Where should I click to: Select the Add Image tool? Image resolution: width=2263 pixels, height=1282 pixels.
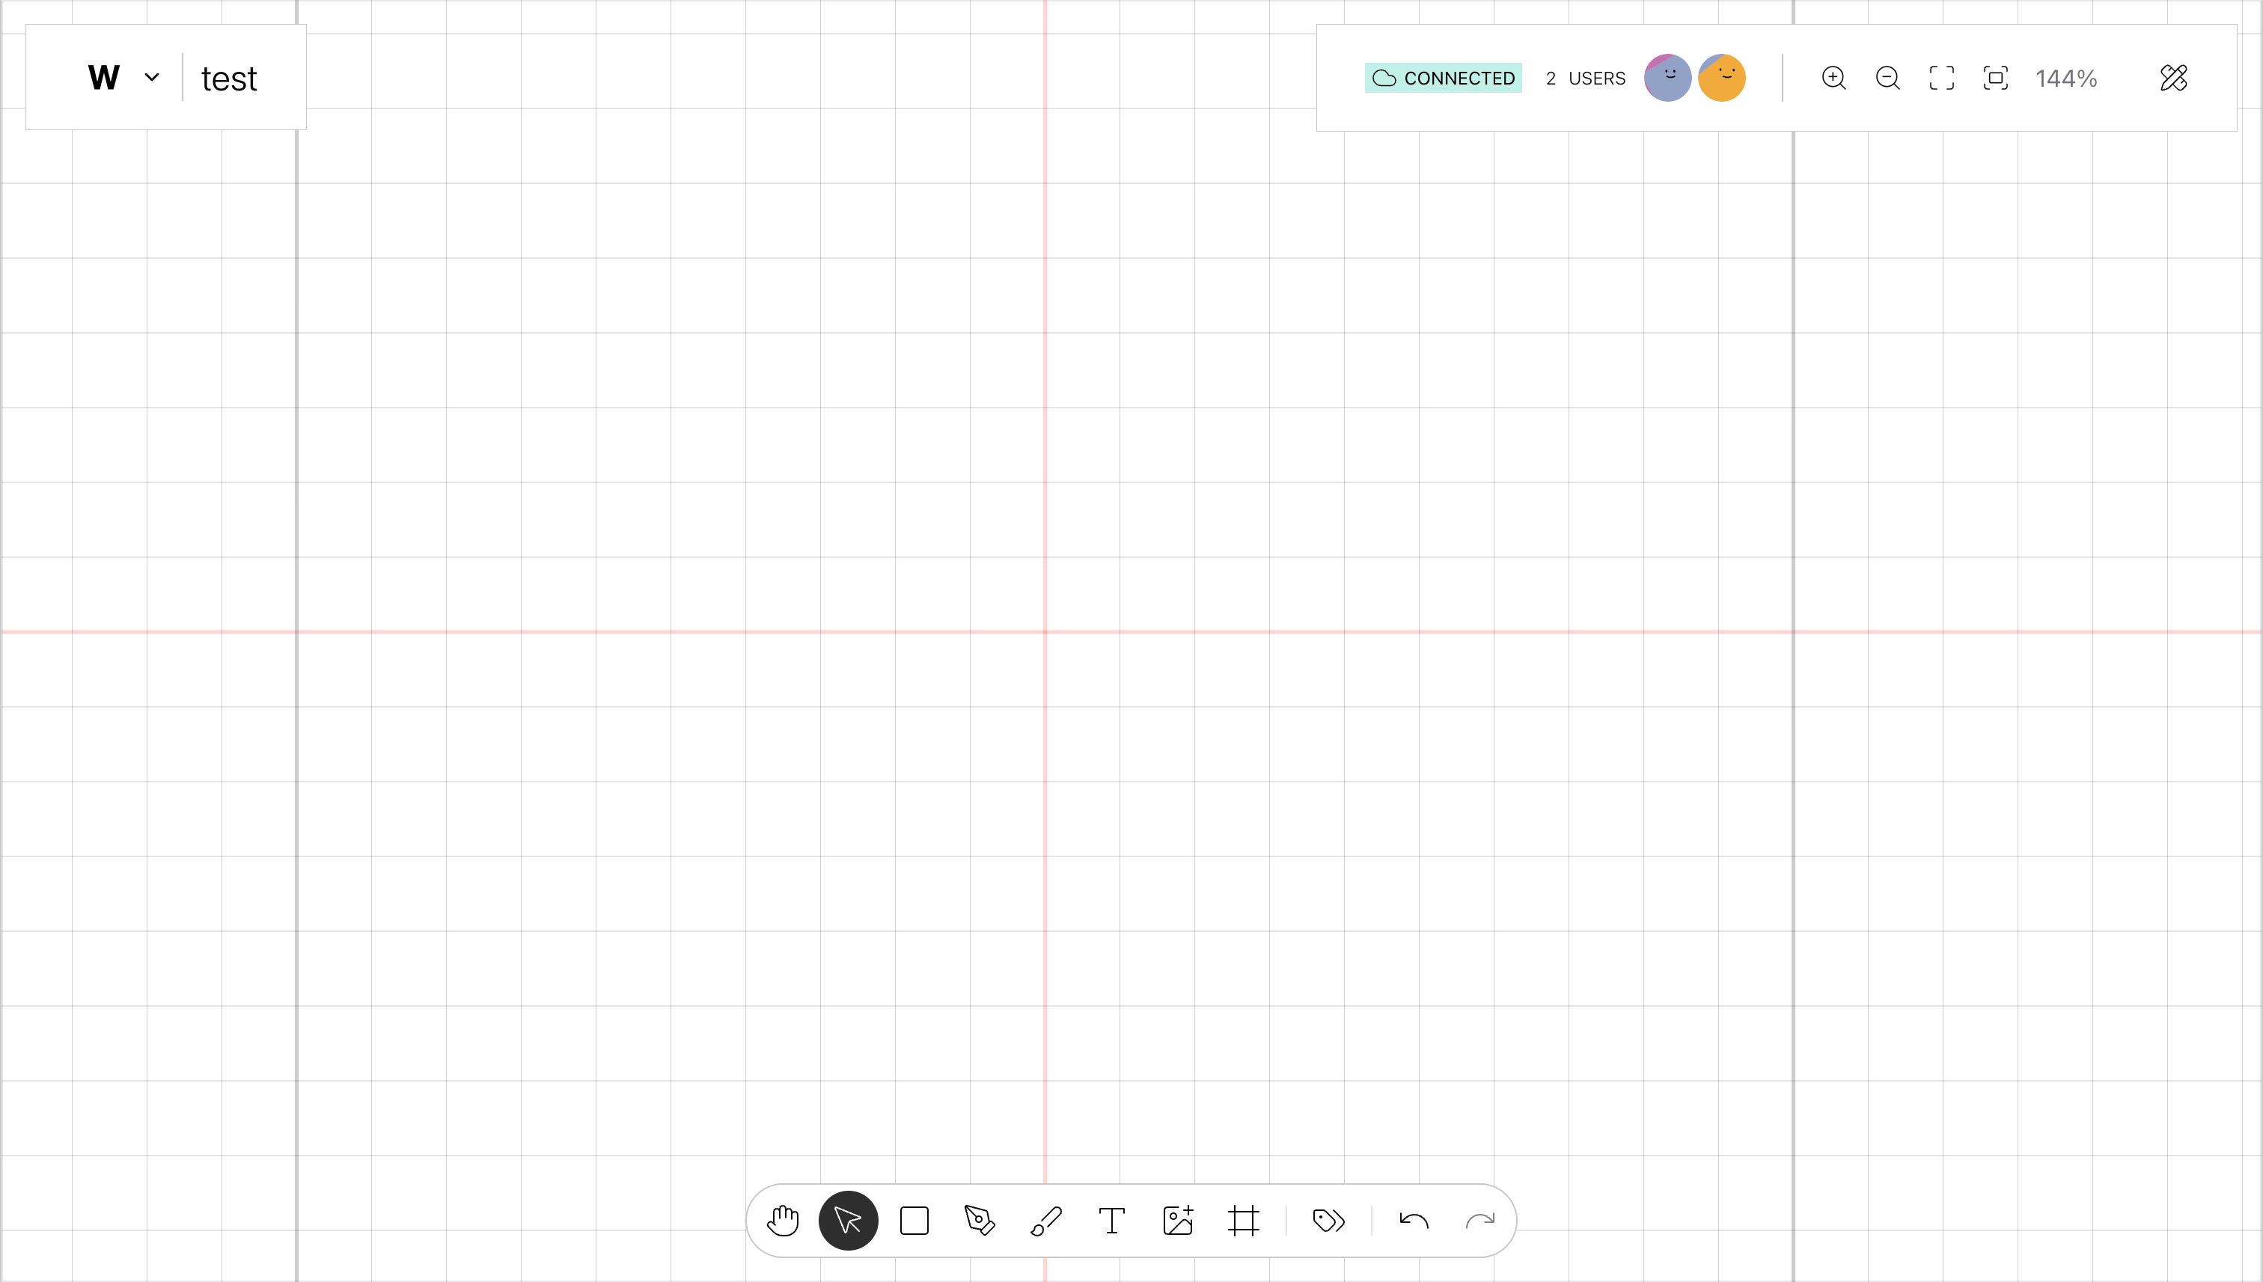[1178, 1221]
